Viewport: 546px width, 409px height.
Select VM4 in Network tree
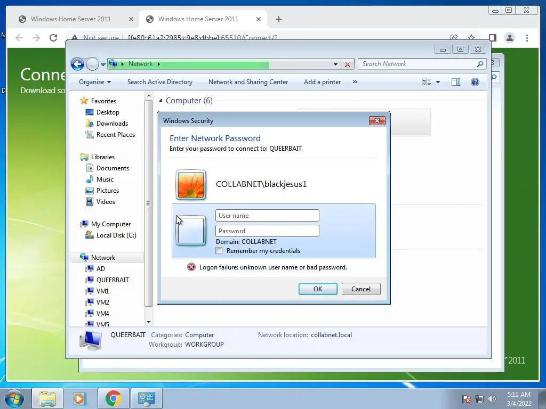click(102, 313)
